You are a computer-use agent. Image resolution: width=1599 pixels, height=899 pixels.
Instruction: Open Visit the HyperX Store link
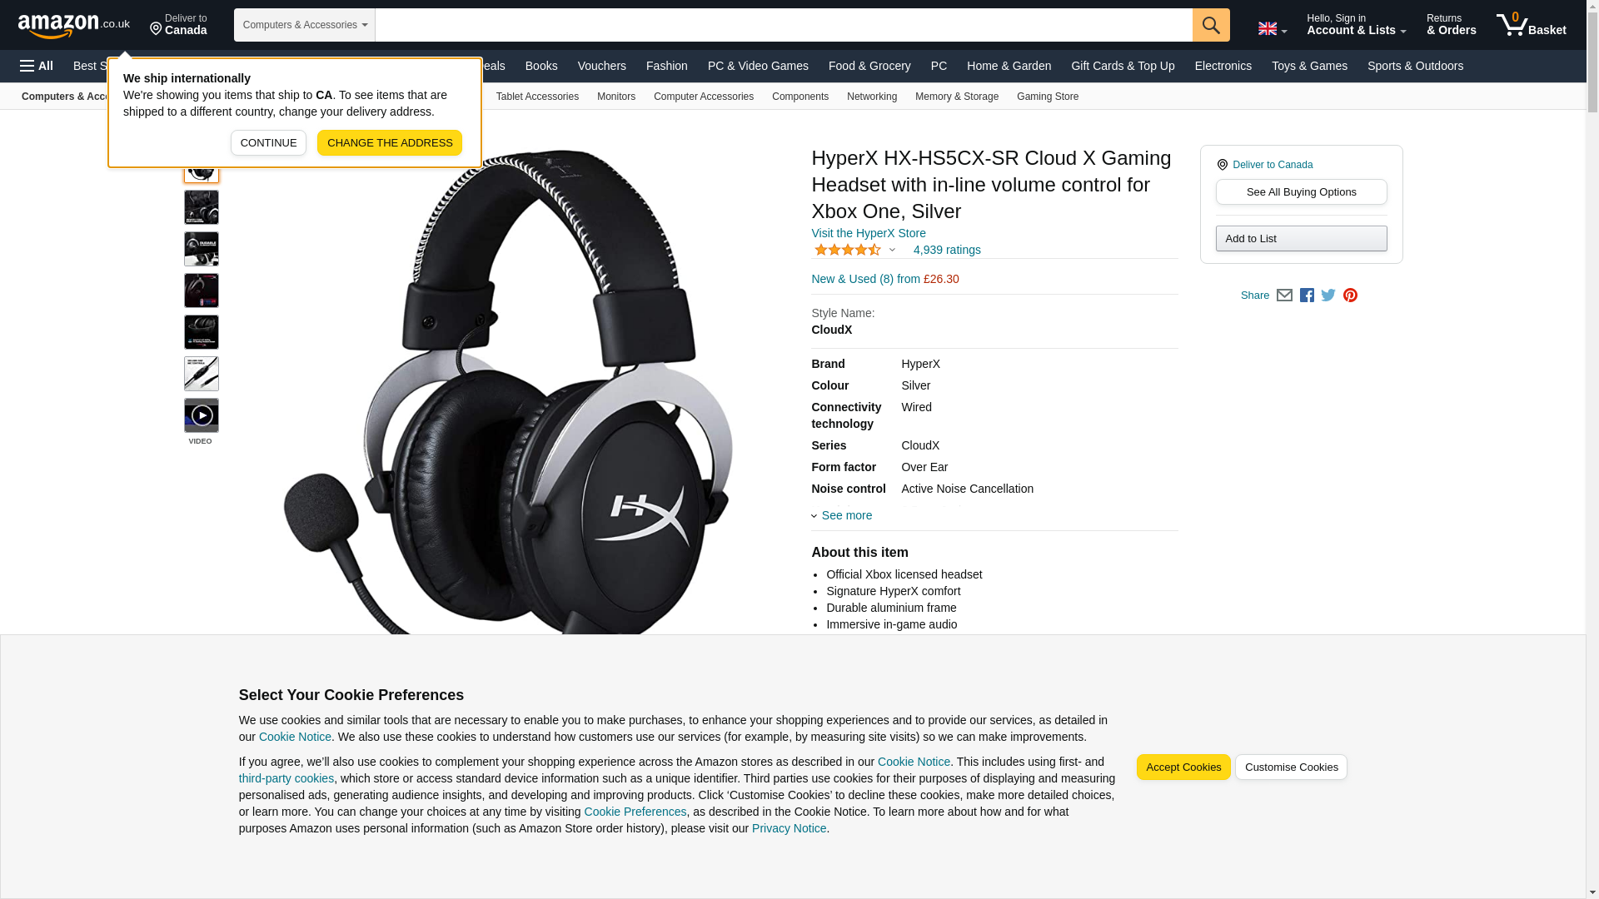coord(869,234)
